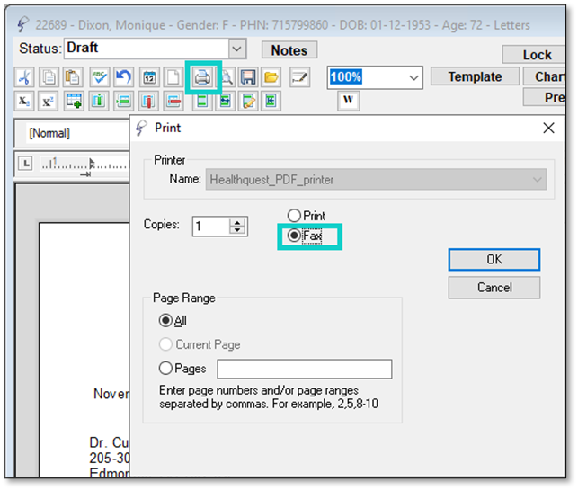Click the Undo arrow icon
This screenshot has width=578, height=490.
click(124, 77)
